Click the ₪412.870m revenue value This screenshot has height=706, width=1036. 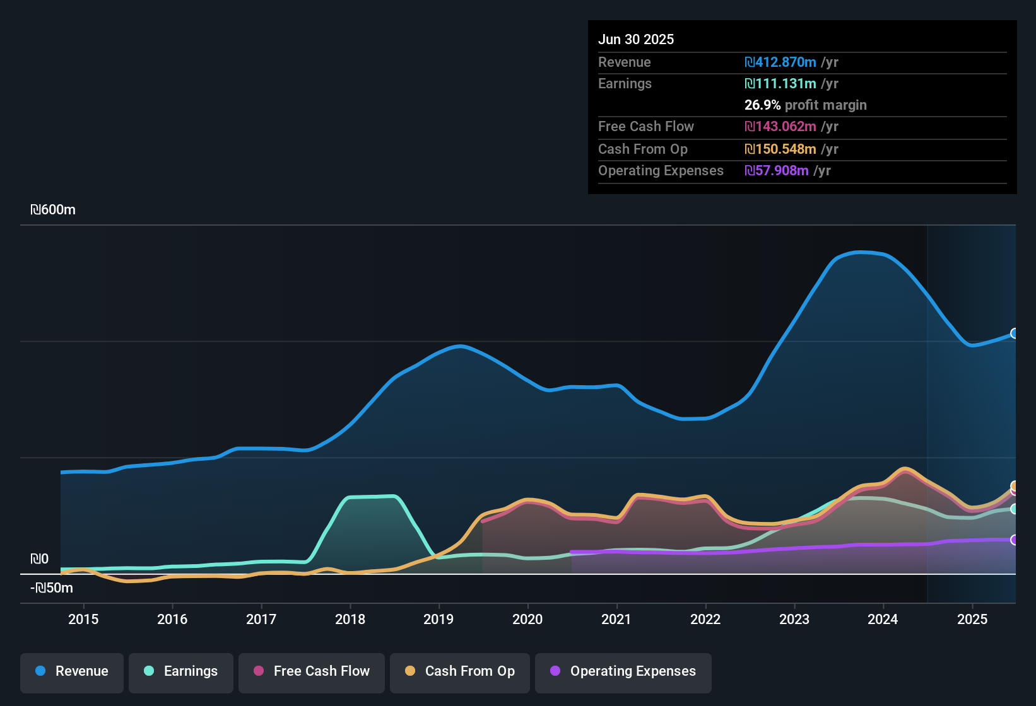coord(780,62)
